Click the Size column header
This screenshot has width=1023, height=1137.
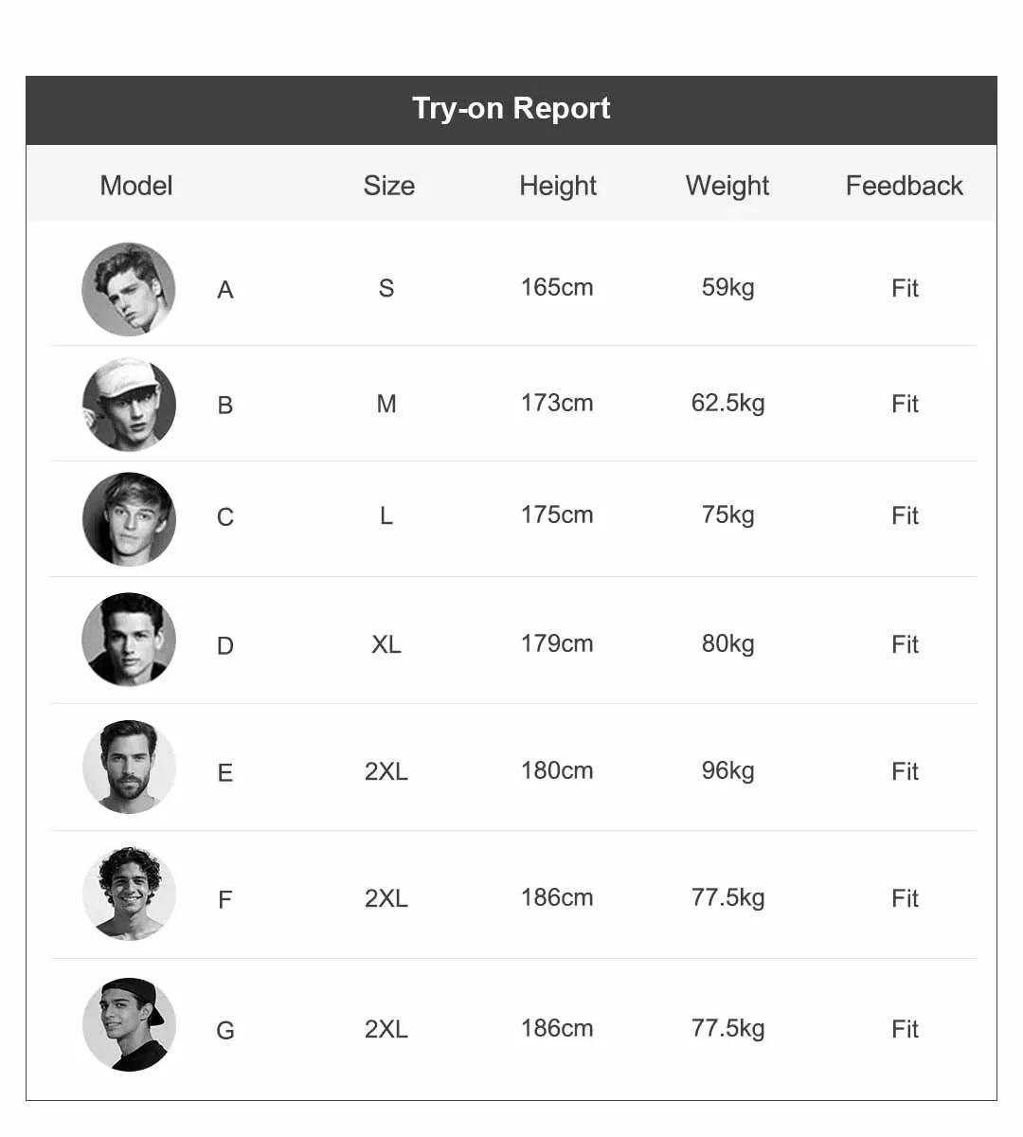(x=388, y=186)
